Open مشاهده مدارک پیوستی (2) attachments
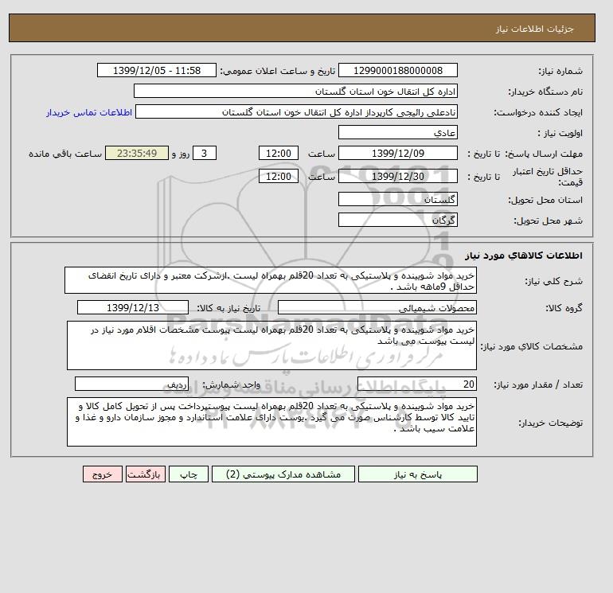 coord(283,474)
